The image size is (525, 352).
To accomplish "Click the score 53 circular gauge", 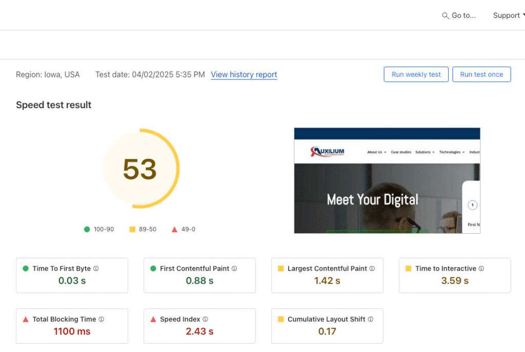I will (x=141, y=168).
